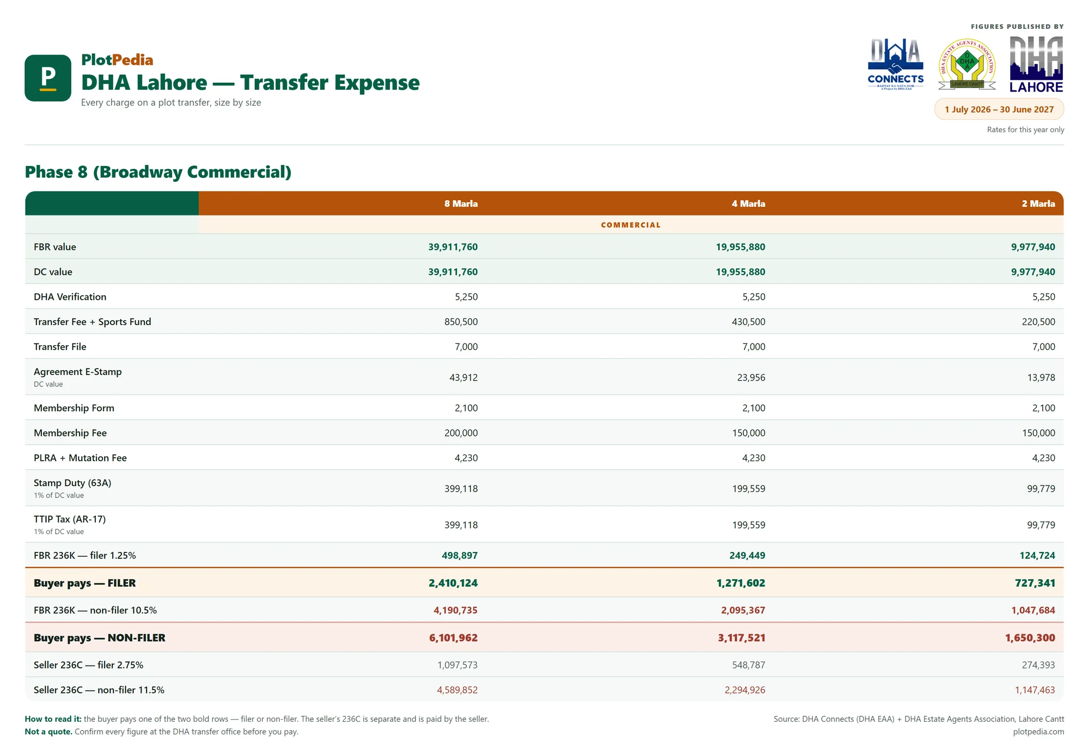This screenshot has width=1089, height=749.
Task: Select the PlotPedia brand name text
Action: click(x=117, y=60)
